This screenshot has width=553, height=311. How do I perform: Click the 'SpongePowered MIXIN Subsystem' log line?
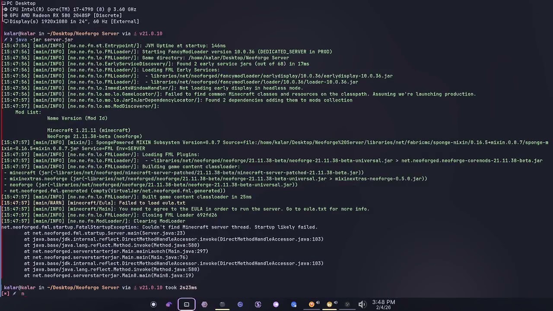point(275,145)
